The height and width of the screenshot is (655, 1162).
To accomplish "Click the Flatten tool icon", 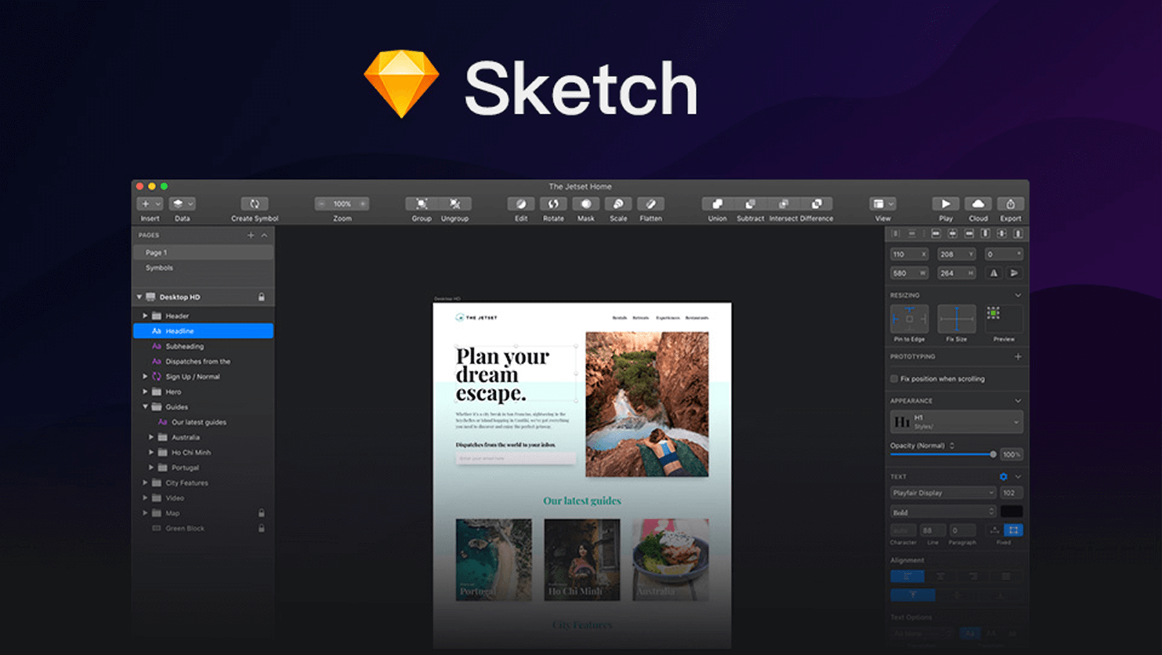I will tap(651, 204).
